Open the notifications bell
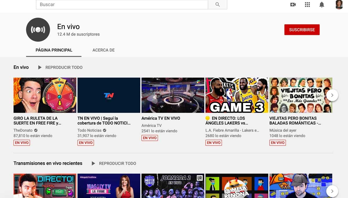This screenshot has width=348, height=198. (x=321, y=5)
